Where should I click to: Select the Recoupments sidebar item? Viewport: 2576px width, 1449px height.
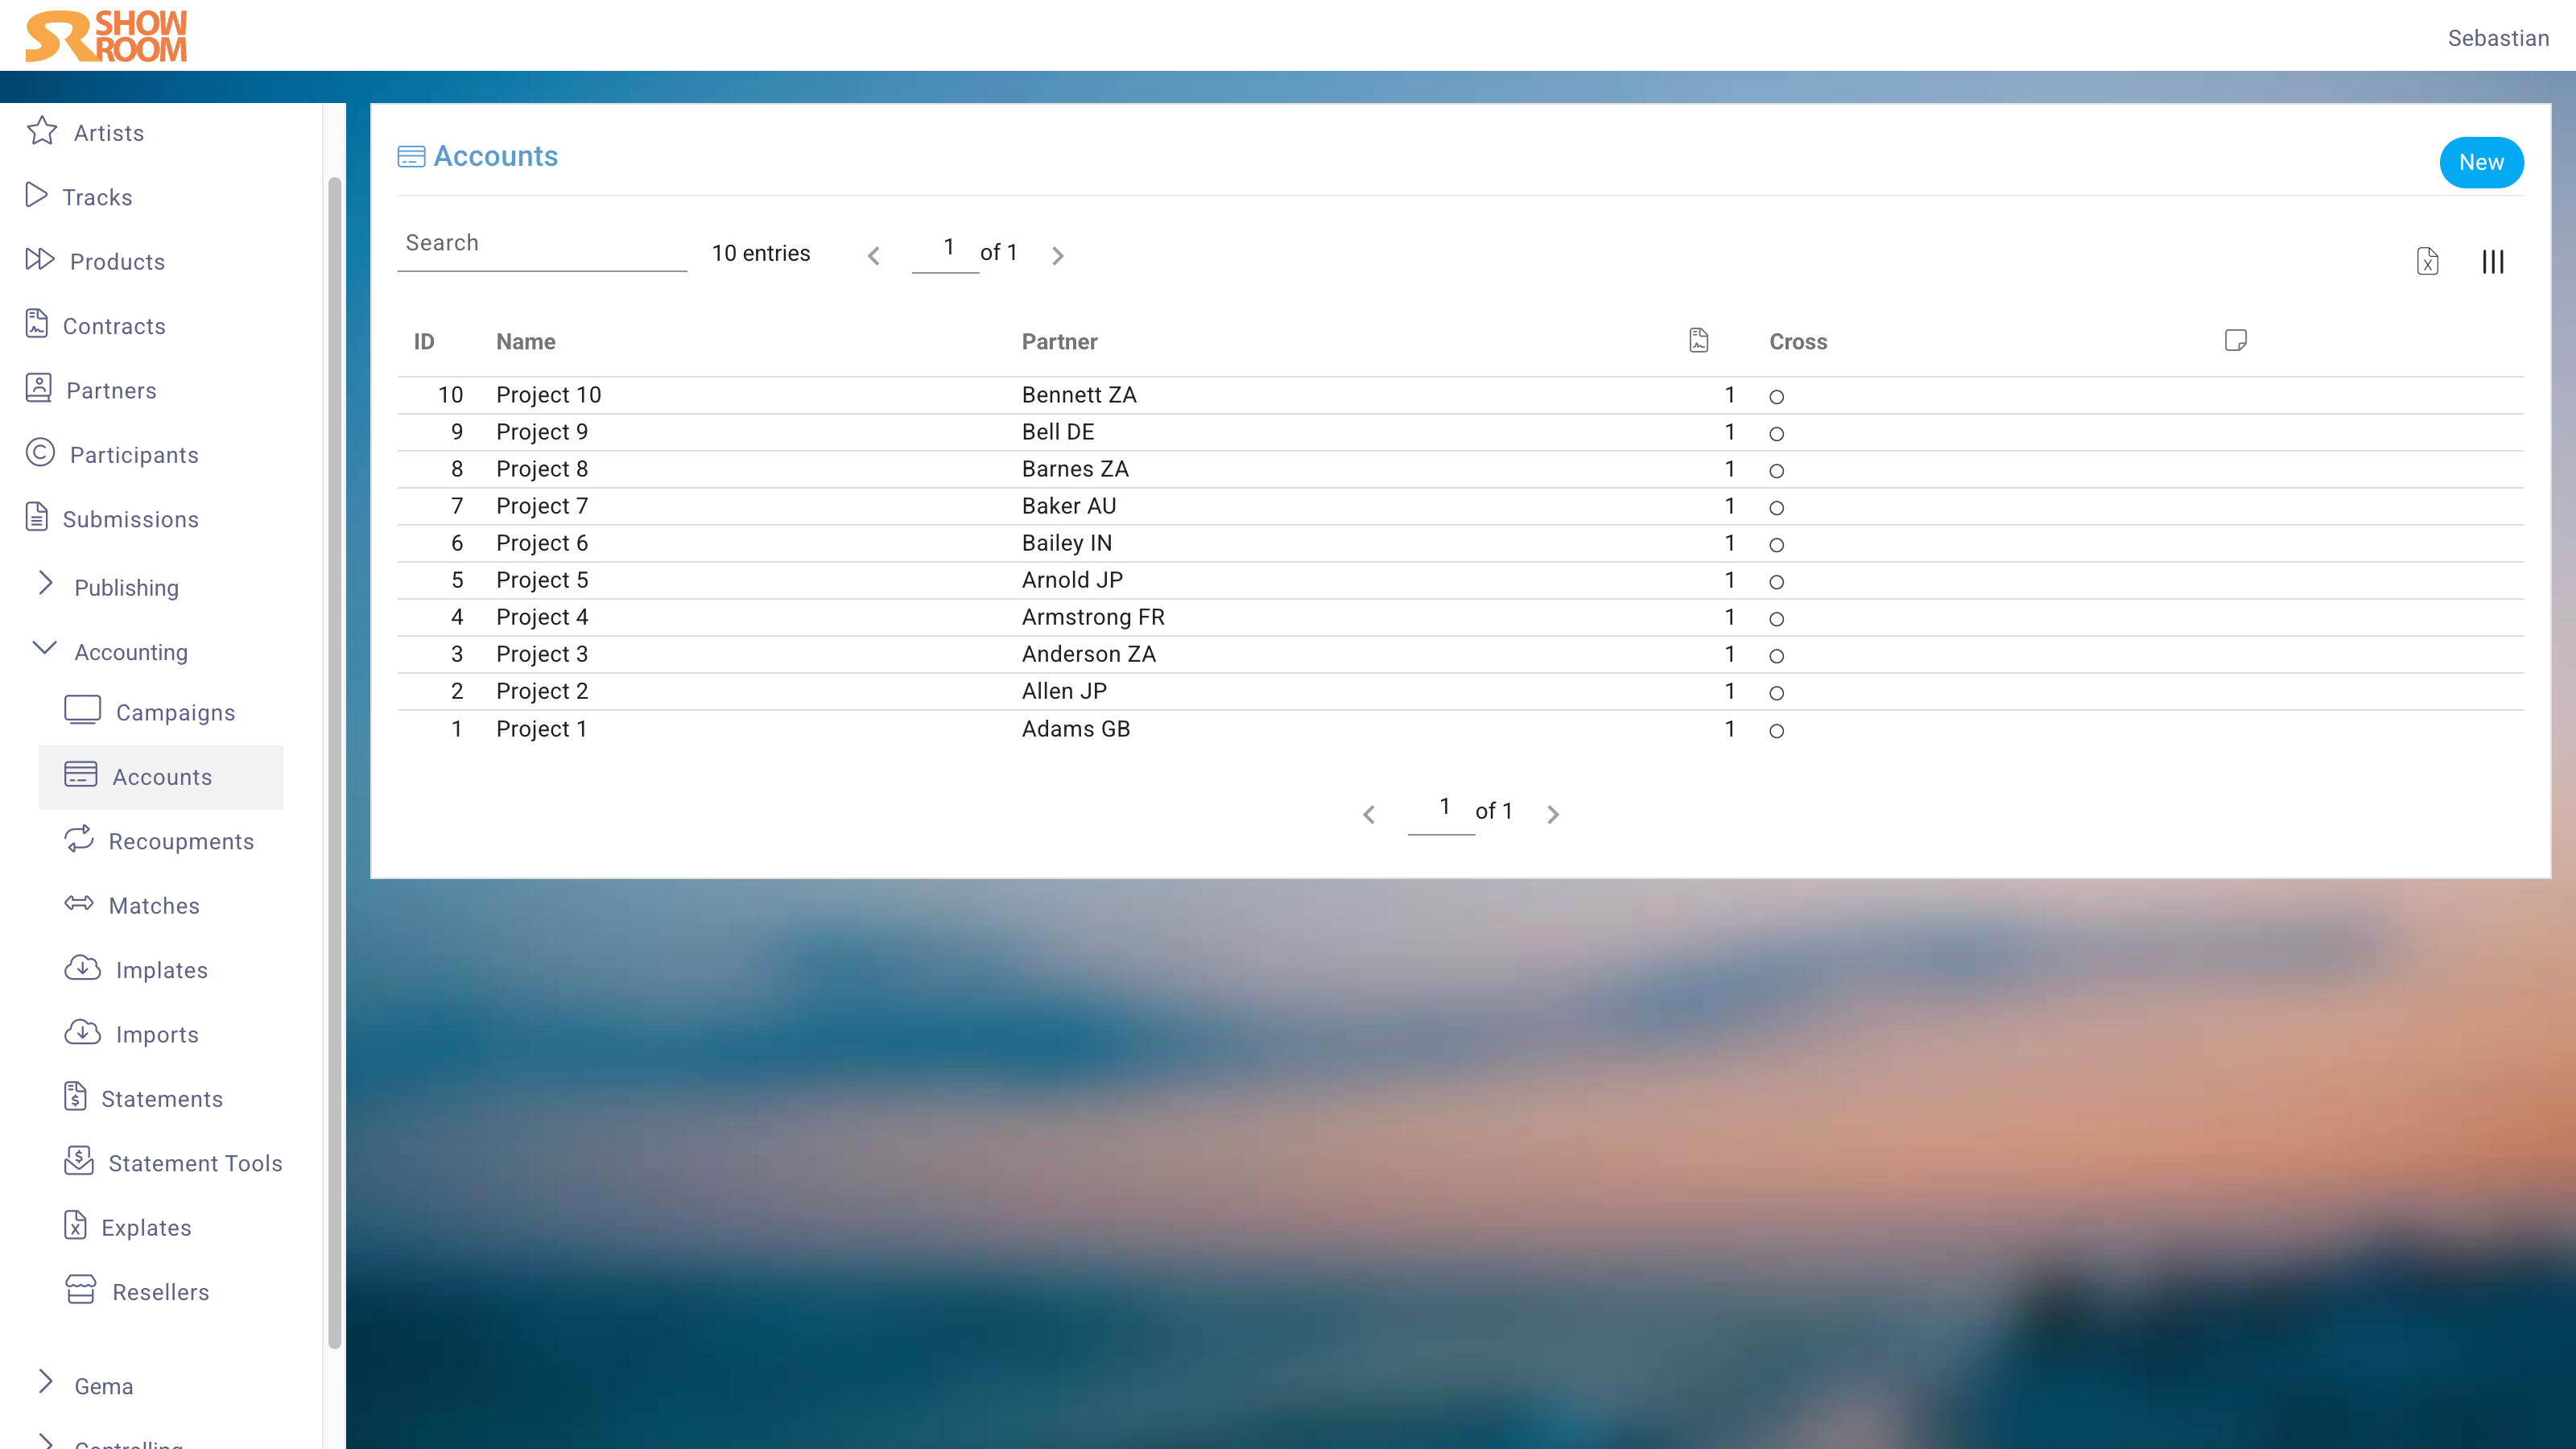pyautogui.click(x=182, y=841)
